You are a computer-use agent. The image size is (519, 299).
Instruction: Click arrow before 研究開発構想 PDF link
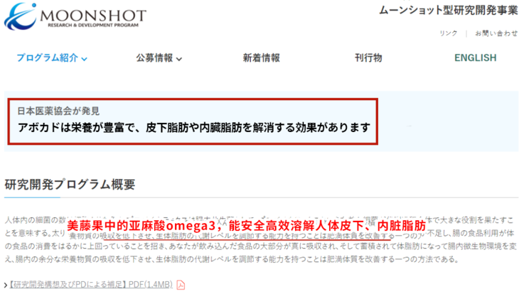(6, 285)
